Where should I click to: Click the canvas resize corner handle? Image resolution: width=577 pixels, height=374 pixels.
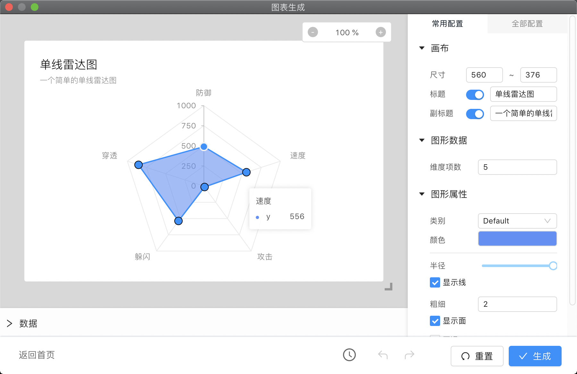[389, 287]
